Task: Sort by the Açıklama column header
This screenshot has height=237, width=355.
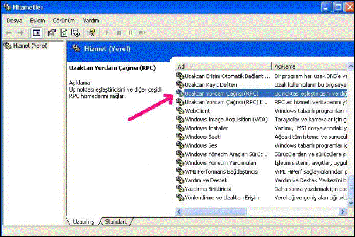Action: point(309,66)
